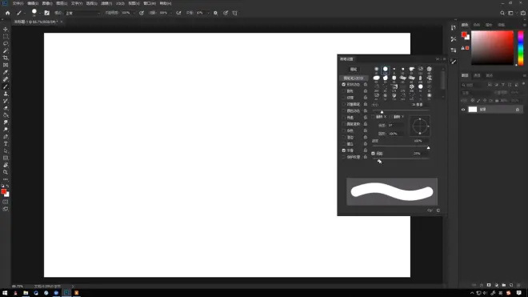Switch to the 通道 Channels tab
The width and height of the screenshot is (528, 297).
477,75
